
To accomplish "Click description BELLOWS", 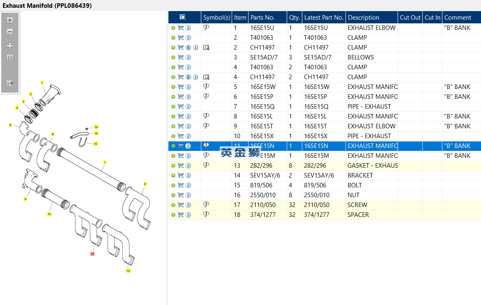I will (x=361, y=57).
